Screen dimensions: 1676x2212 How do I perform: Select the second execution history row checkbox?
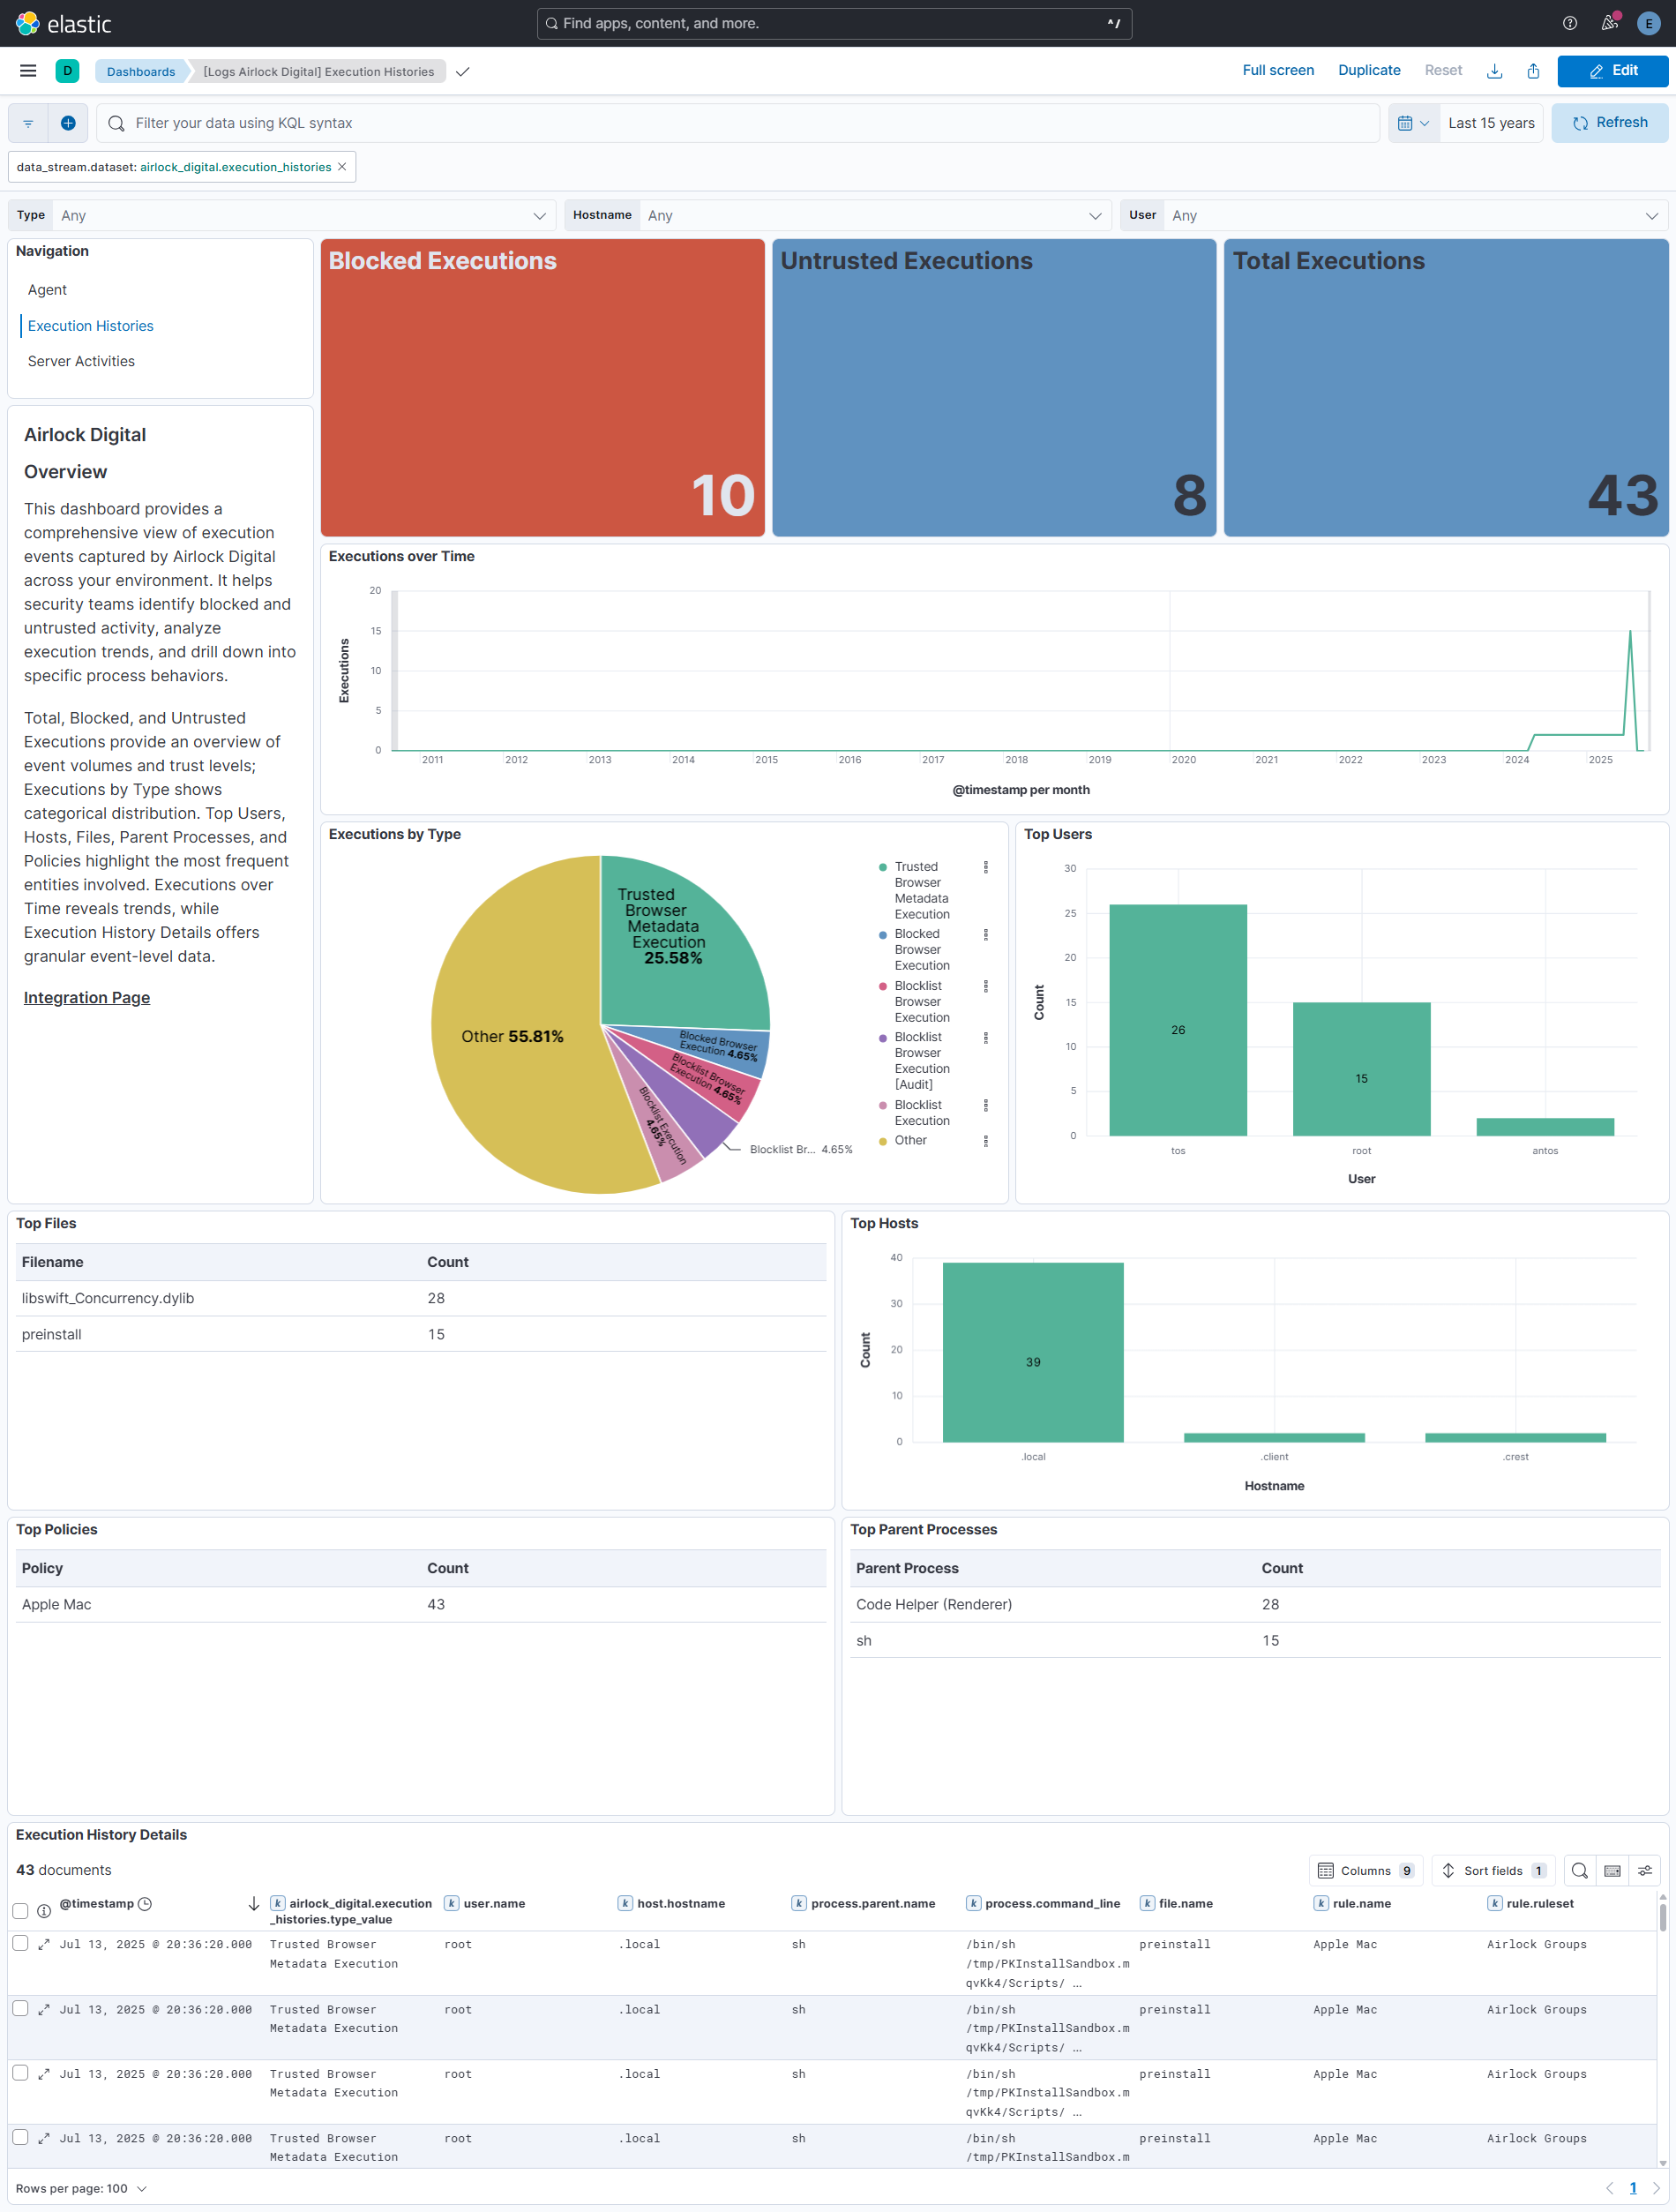(x=20, y=2008)
